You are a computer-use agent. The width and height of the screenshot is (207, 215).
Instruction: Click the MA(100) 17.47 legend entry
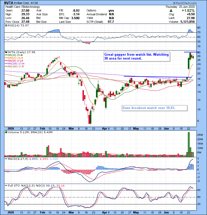click(x=16, y=67)
